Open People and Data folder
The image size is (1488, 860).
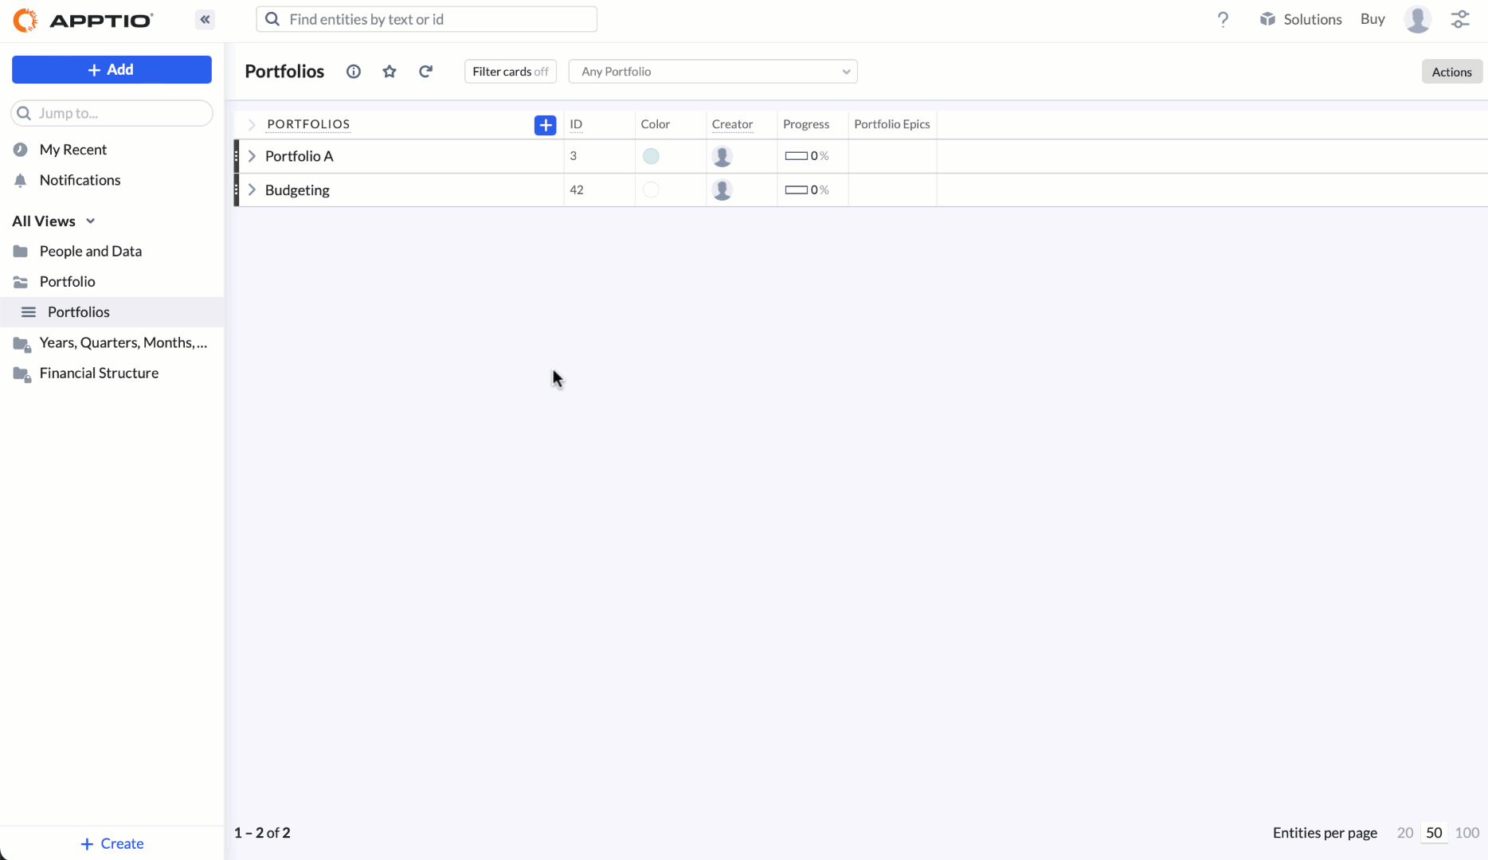tap(90, 251)
